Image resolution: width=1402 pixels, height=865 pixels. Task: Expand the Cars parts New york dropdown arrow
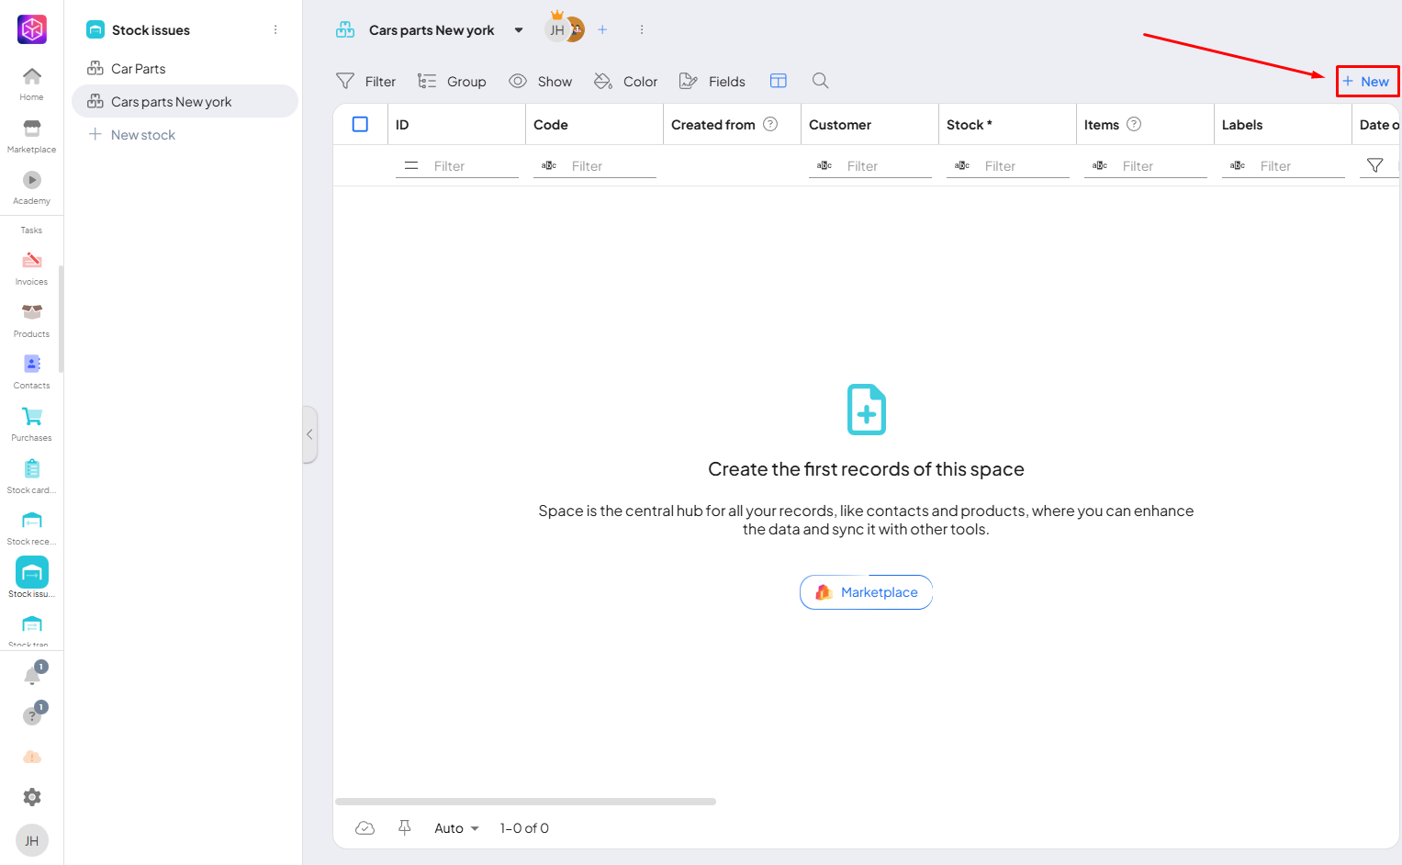point(519,30)
